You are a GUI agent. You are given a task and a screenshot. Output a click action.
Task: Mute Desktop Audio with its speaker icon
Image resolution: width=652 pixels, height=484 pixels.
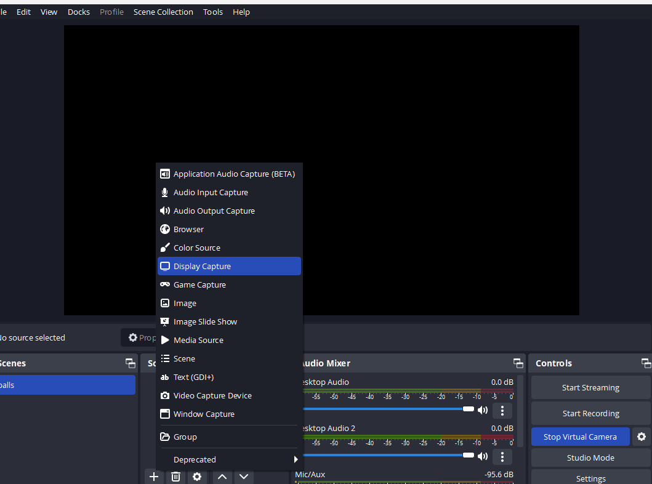[483, 410]
